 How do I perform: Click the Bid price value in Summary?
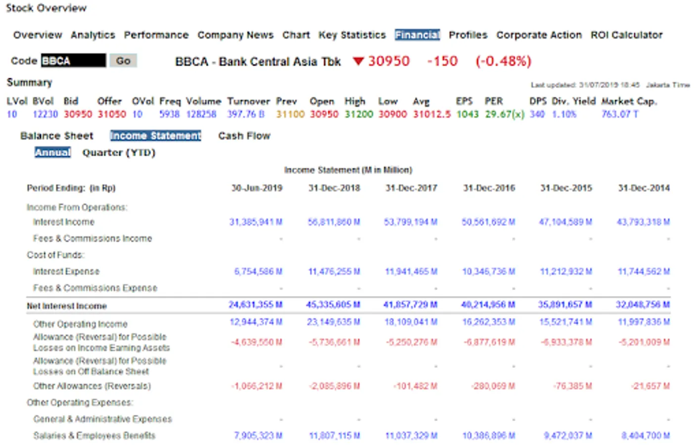pyautogui.click(x=78, y=114)
